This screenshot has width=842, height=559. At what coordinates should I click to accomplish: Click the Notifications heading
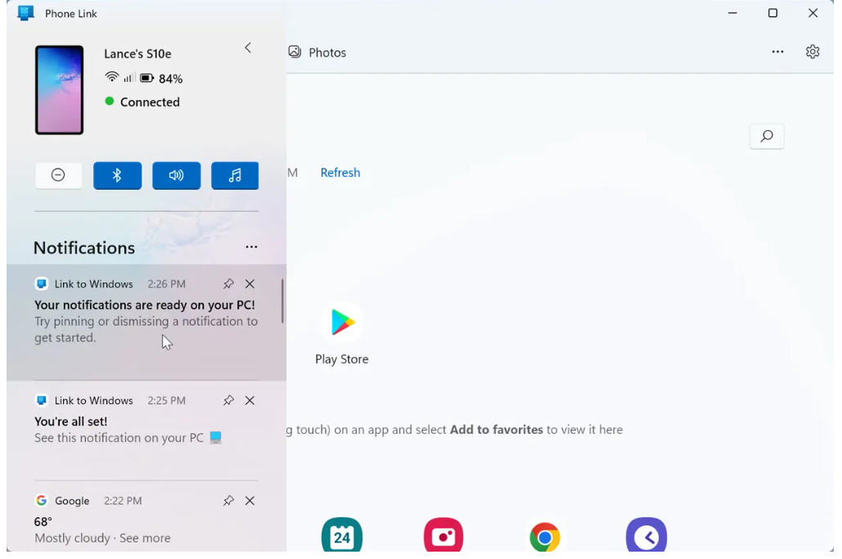click(84, 247)
